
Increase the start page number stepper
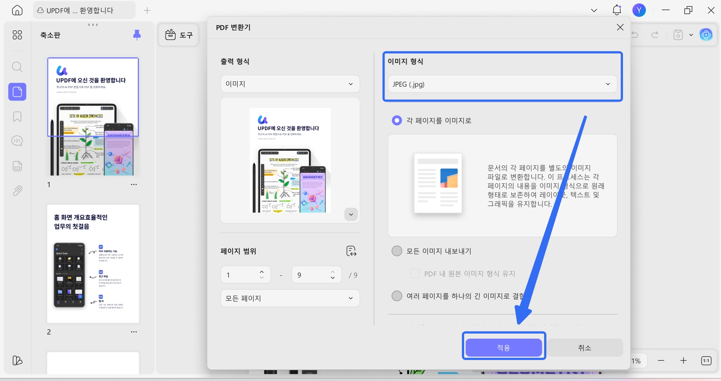click(262, 271)
